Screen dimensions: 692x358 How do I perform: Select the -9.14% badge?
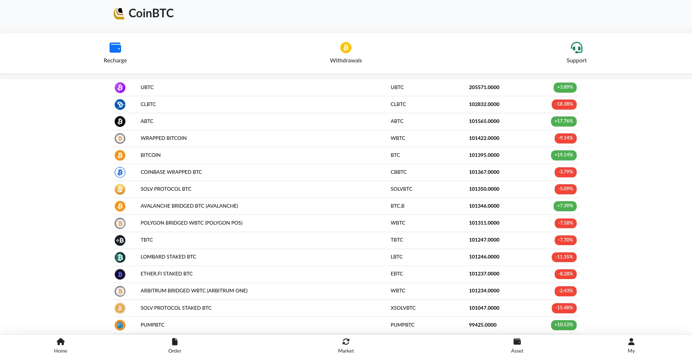tap(565, 138)
